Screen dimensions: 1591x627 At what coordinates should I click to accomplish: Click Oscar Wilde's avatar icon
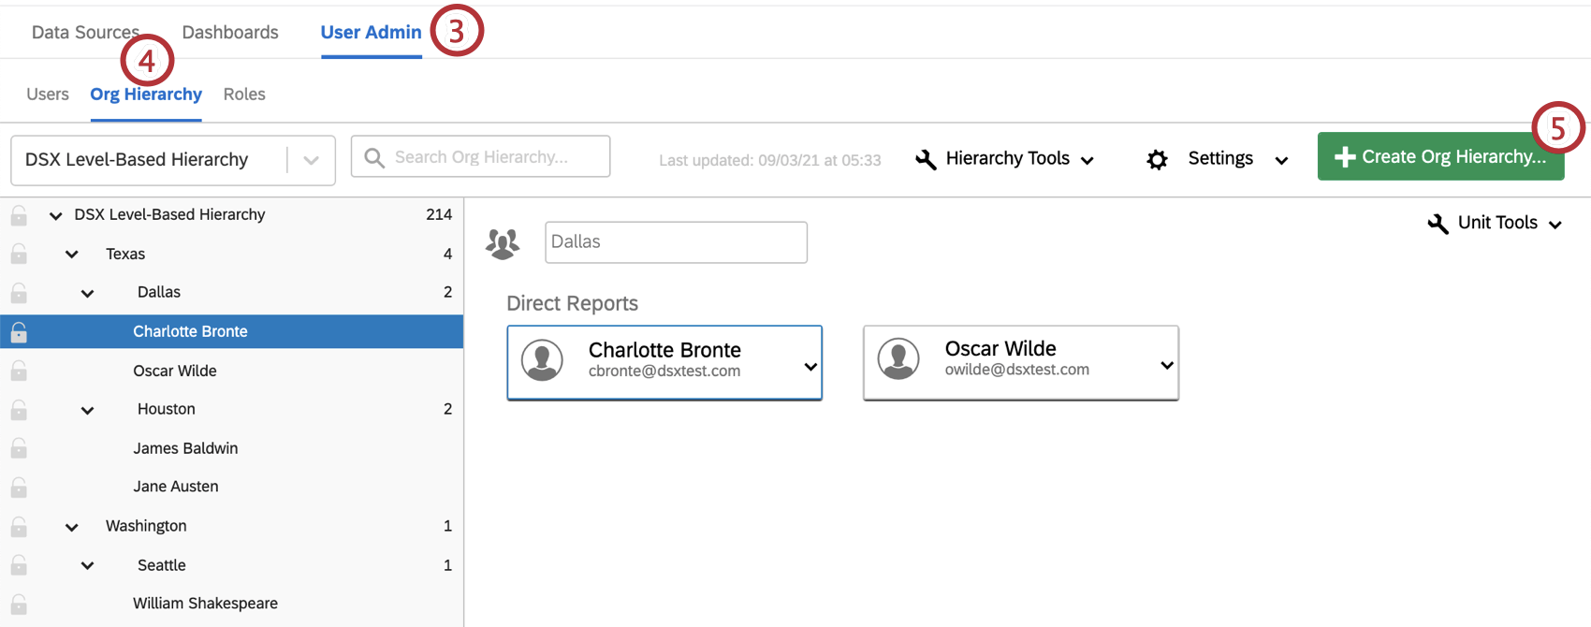(898, 359)
